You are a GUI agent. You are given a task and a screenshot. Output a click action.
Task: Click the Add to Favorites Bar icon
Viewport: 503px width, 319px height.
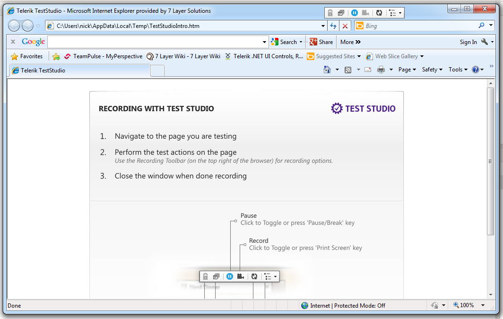click(x=56, y=56)
